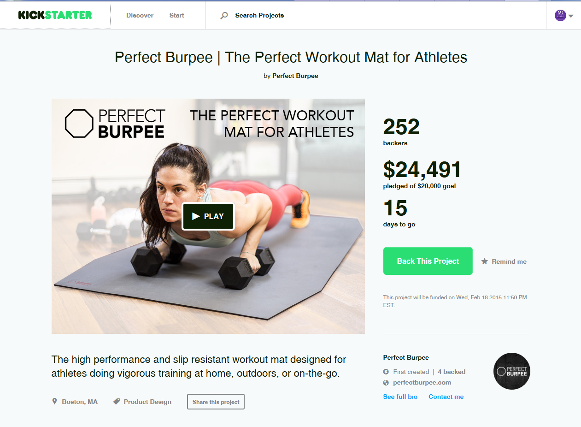Click the search magnifier icon

coord(224,16)
